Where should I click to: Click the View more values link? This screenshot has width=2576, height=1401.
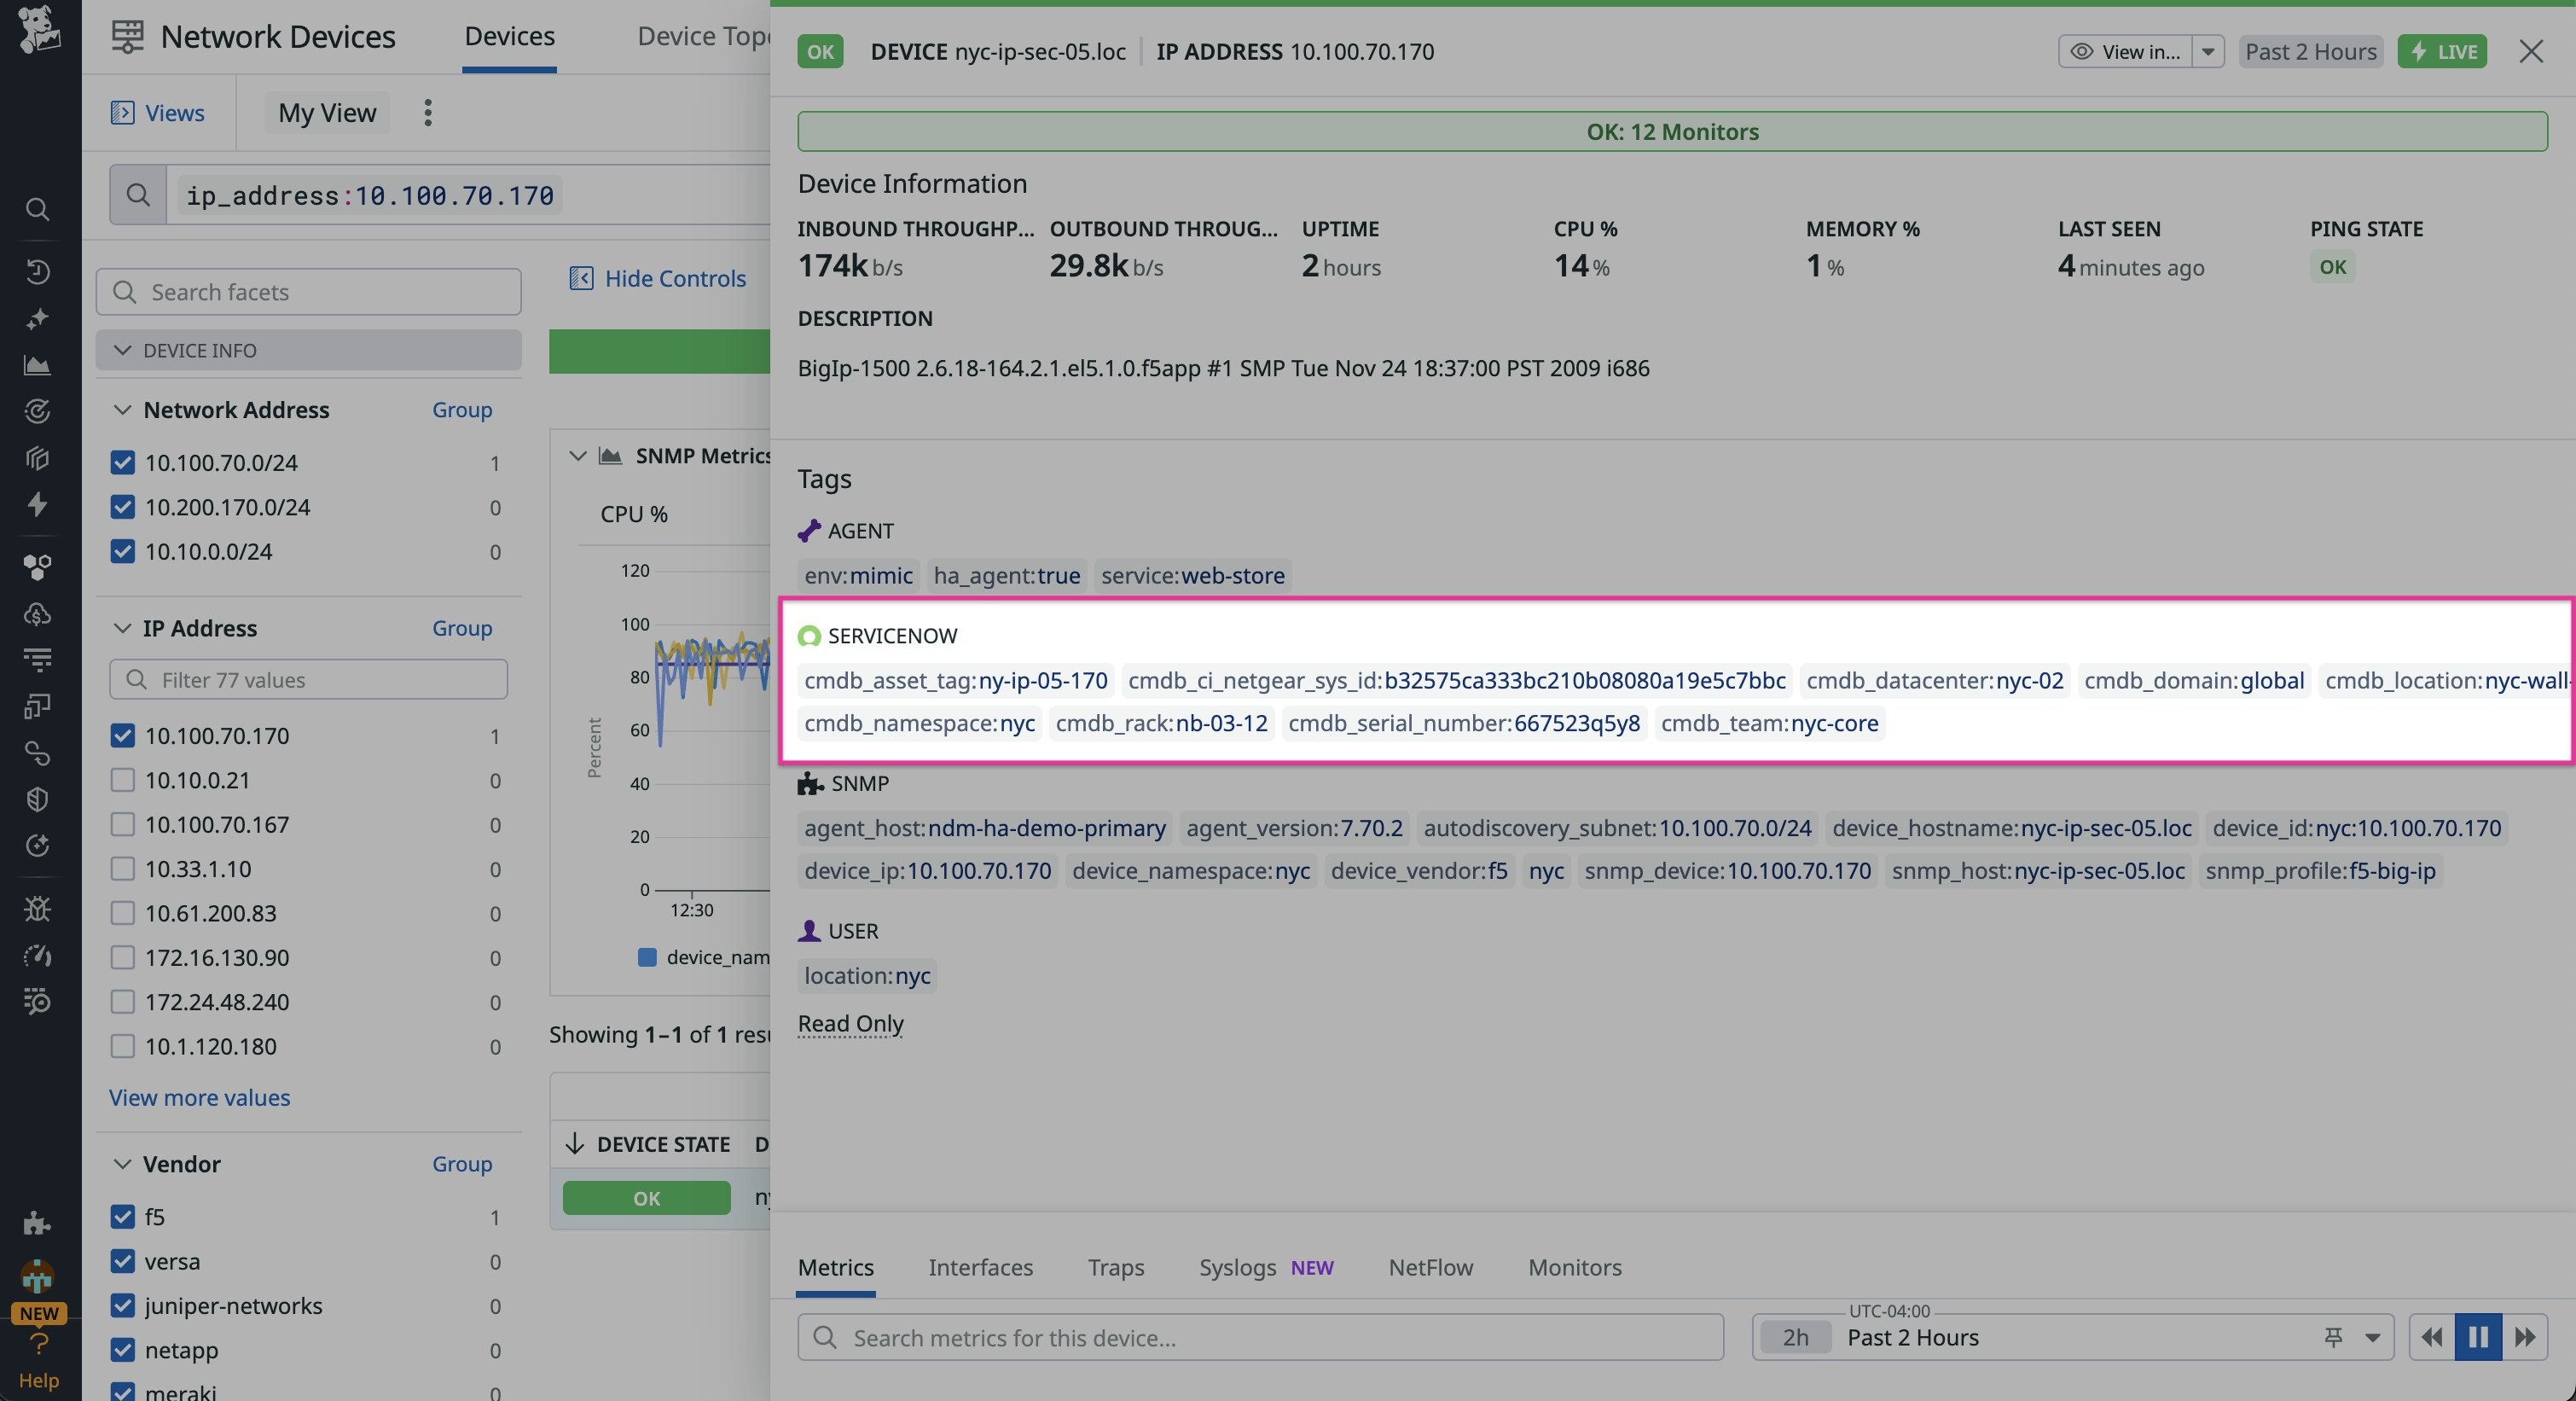point(198,1097)
